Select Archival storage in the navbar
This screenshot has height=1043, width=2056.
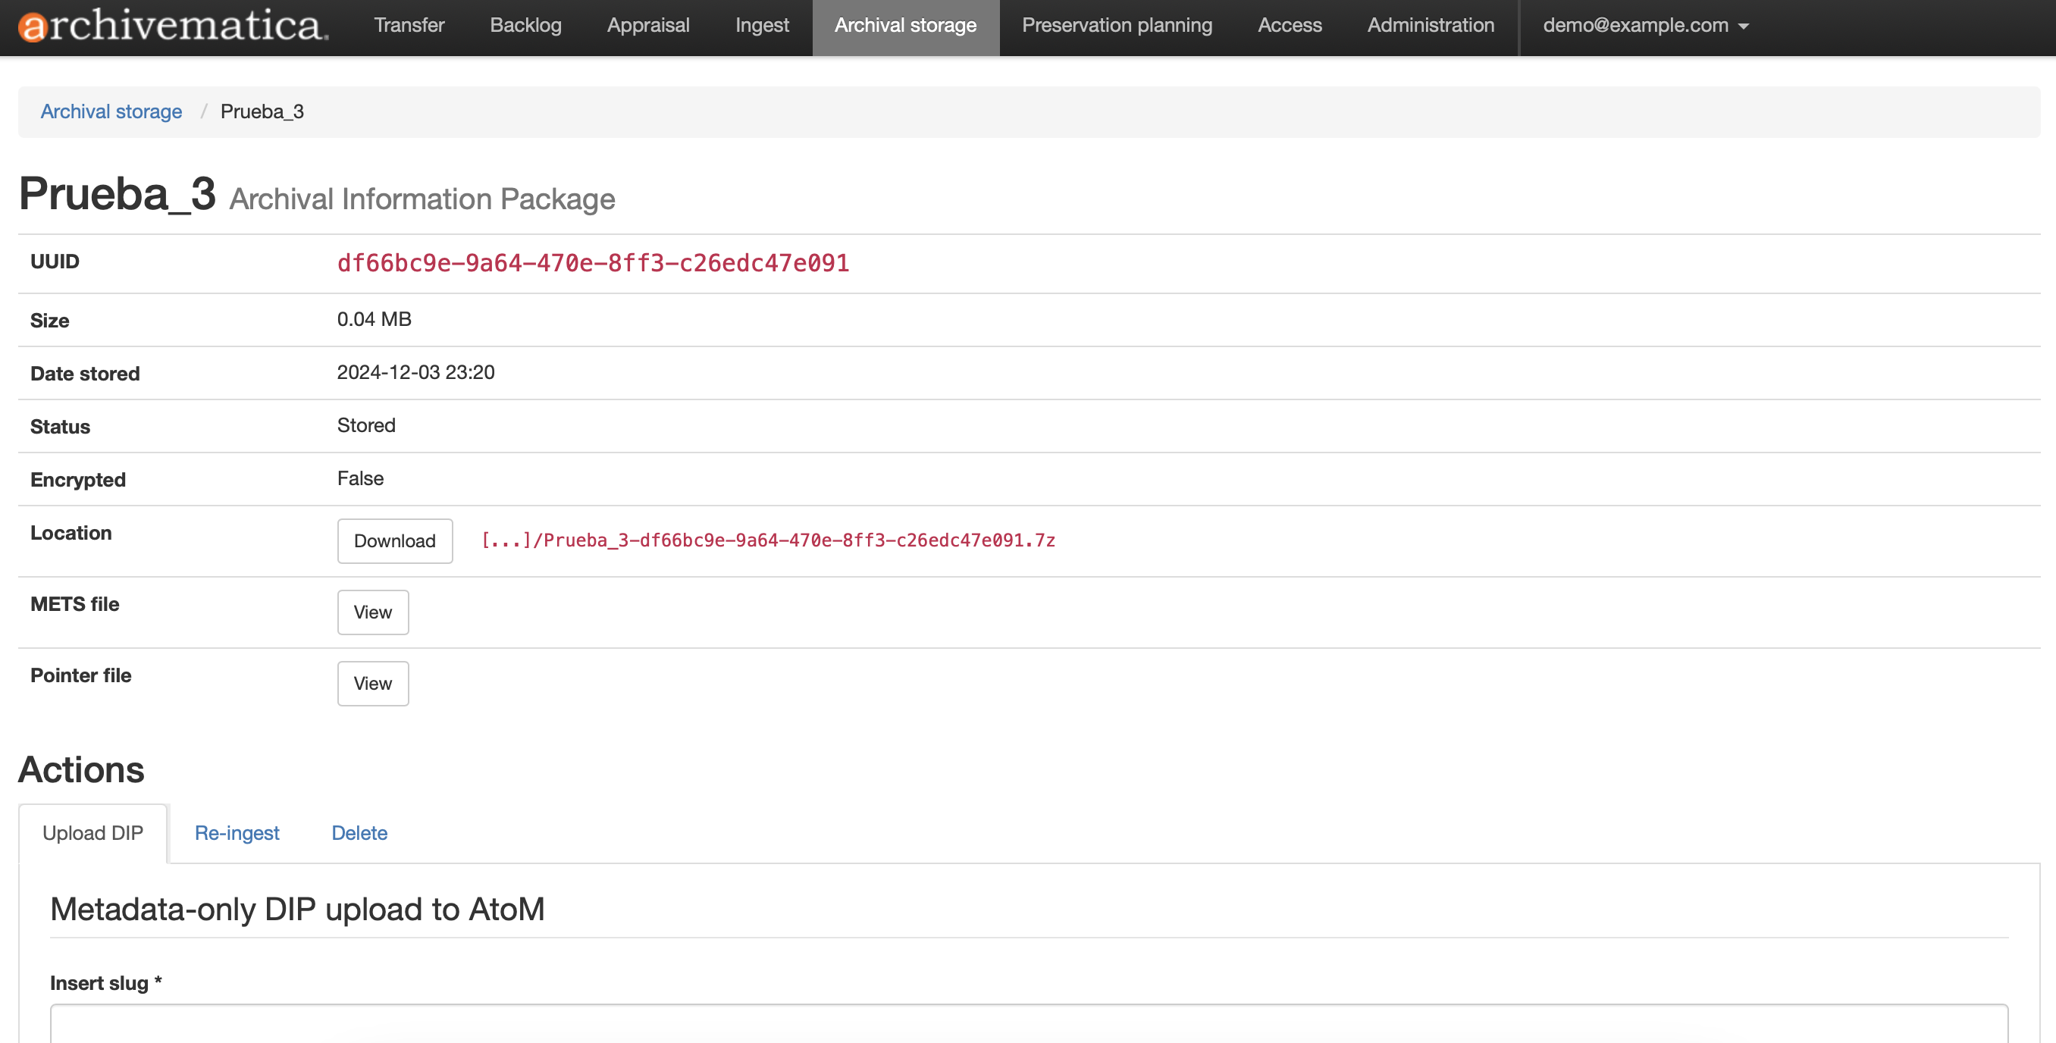tap(905, 26)
